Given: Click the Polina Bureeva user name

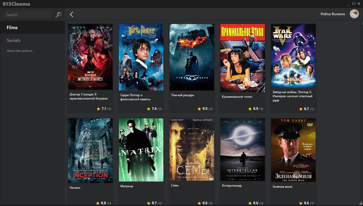Looking at the screenshot, I should click(333, 14).
